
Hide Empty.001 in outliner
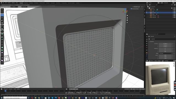173,16
